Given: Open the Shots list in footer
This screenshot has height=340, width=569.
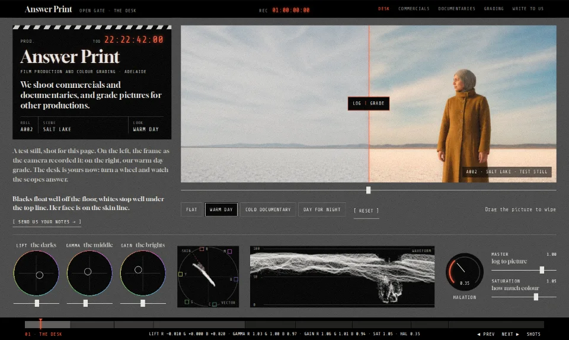Looking at the screenshot, I should click(x=533, y=334).
